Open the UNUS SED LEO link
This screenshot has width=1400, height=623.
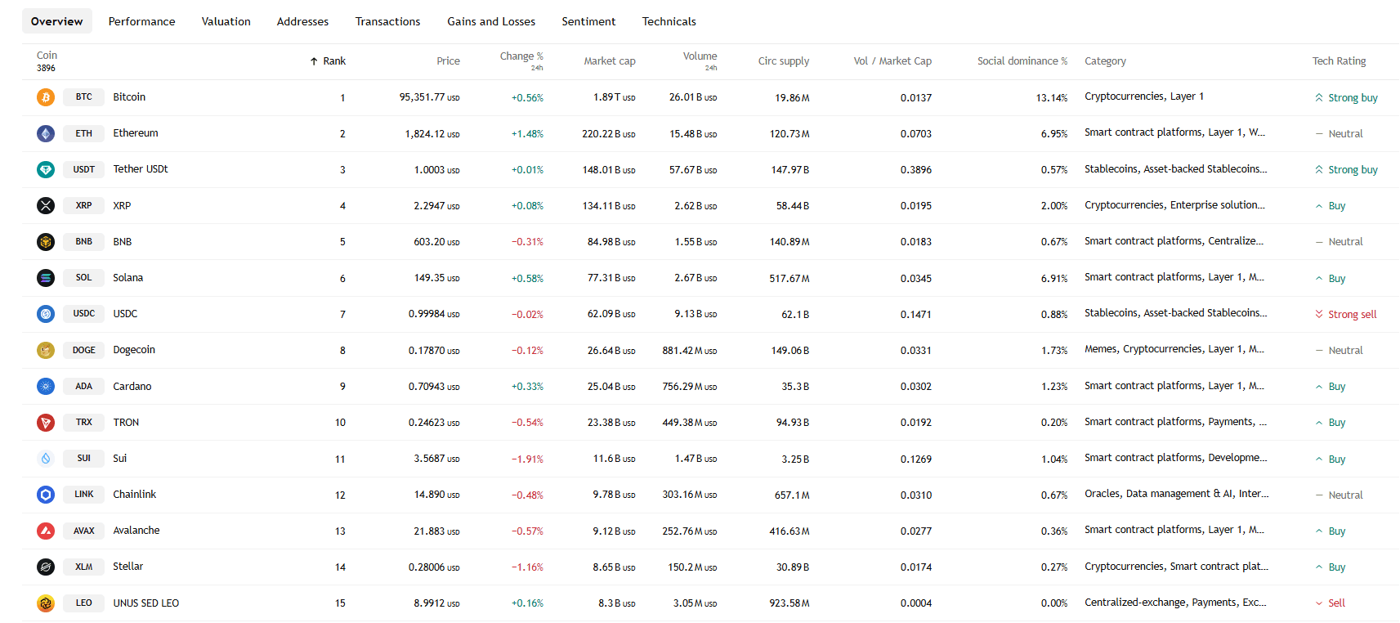[145, 603]
